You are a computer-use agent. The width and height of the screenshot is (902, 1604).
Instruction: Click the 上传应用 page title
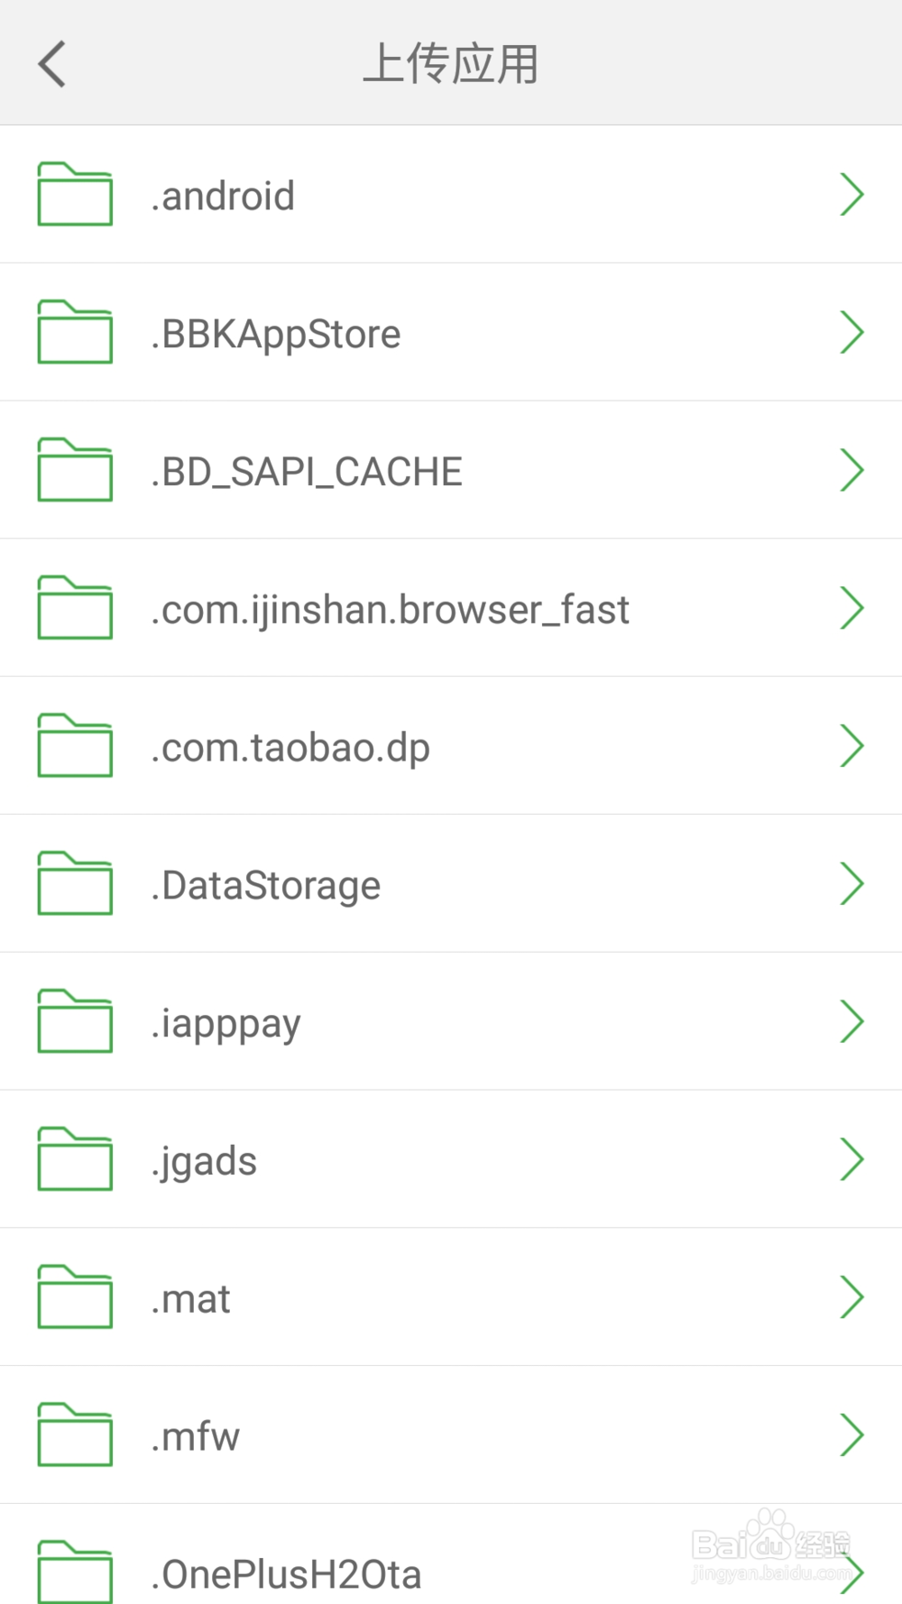point(451,64)
